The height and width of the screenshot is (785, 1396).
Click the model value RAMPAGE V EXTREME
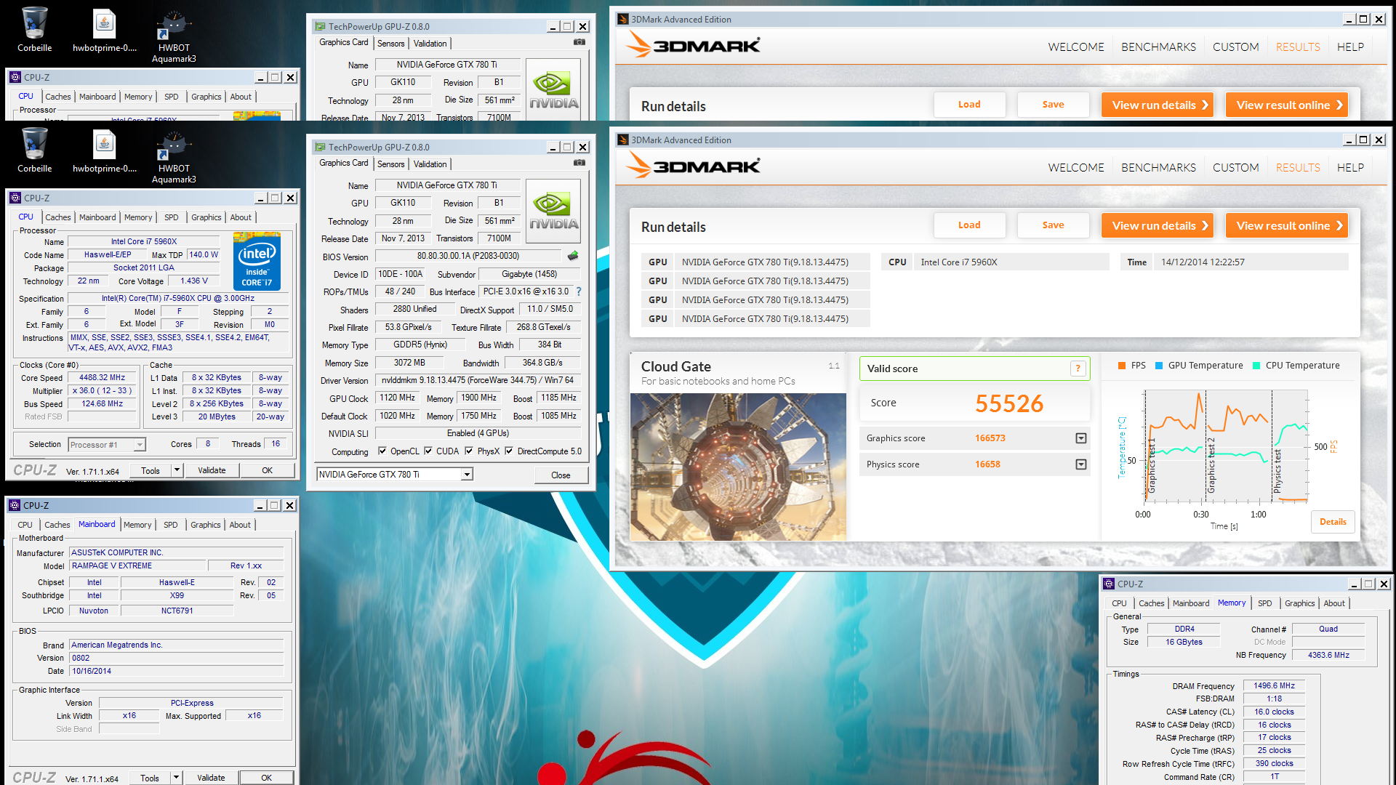(137, 565)
